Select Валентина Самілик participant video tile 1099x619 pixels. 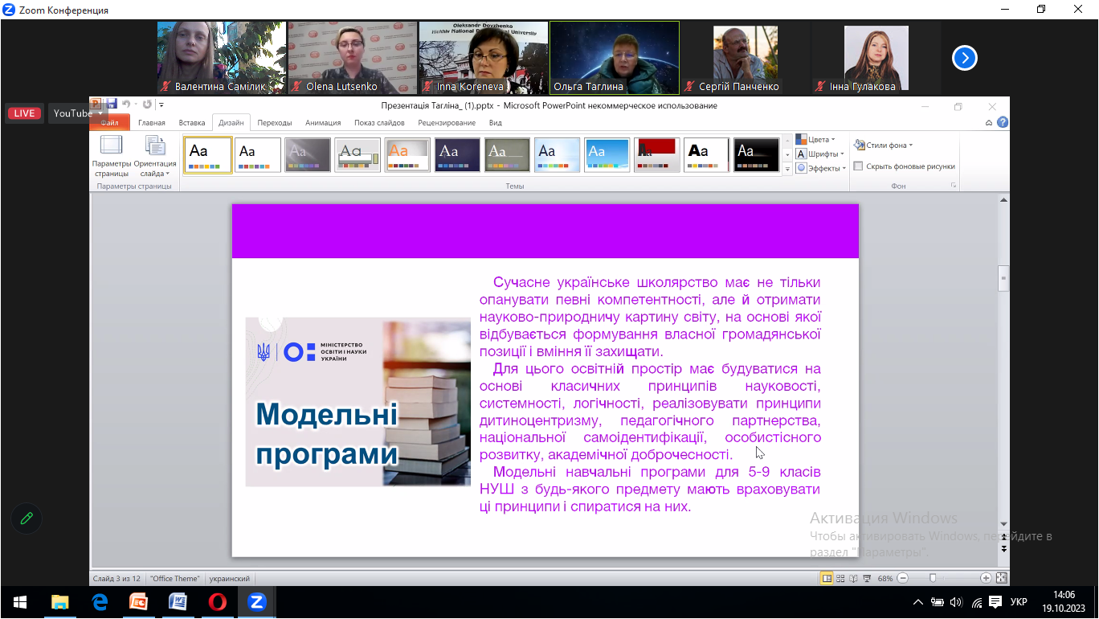(222, 58)
